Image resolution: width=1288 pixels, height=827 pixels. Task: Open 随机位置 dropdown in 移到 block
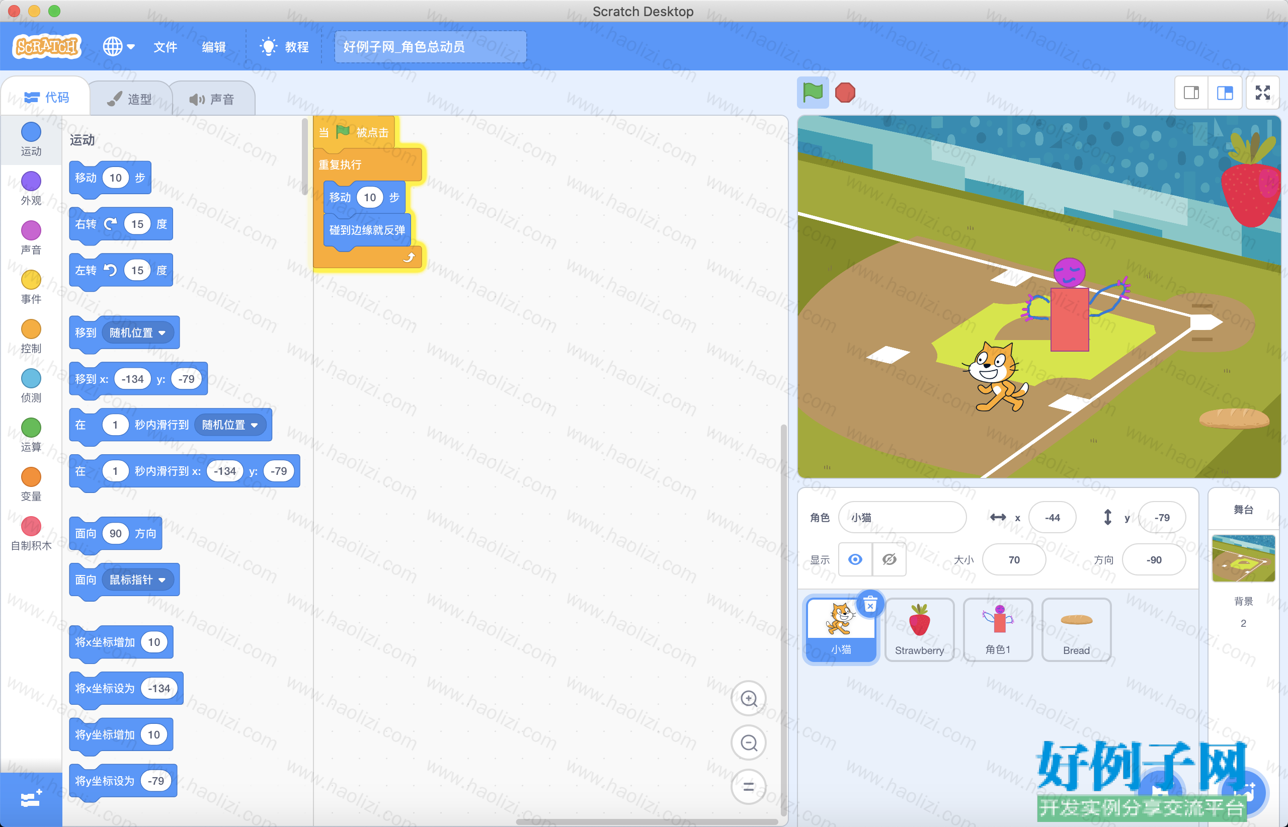(x=137, y=333)
